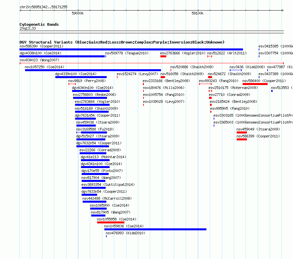This screenshot has height=259, width=293.
Task: Click nsv180476 (Mills2006) label
Action: [x=164, y=88]
